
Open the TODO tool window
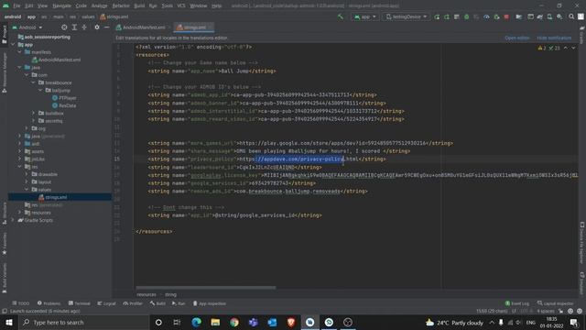click(x=20, y=303)
